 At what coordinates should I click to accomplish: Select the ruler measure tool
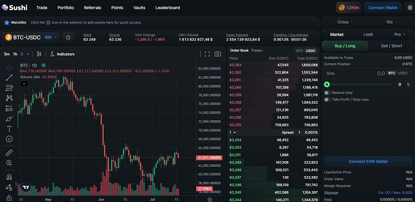click(x=9, y=153)
